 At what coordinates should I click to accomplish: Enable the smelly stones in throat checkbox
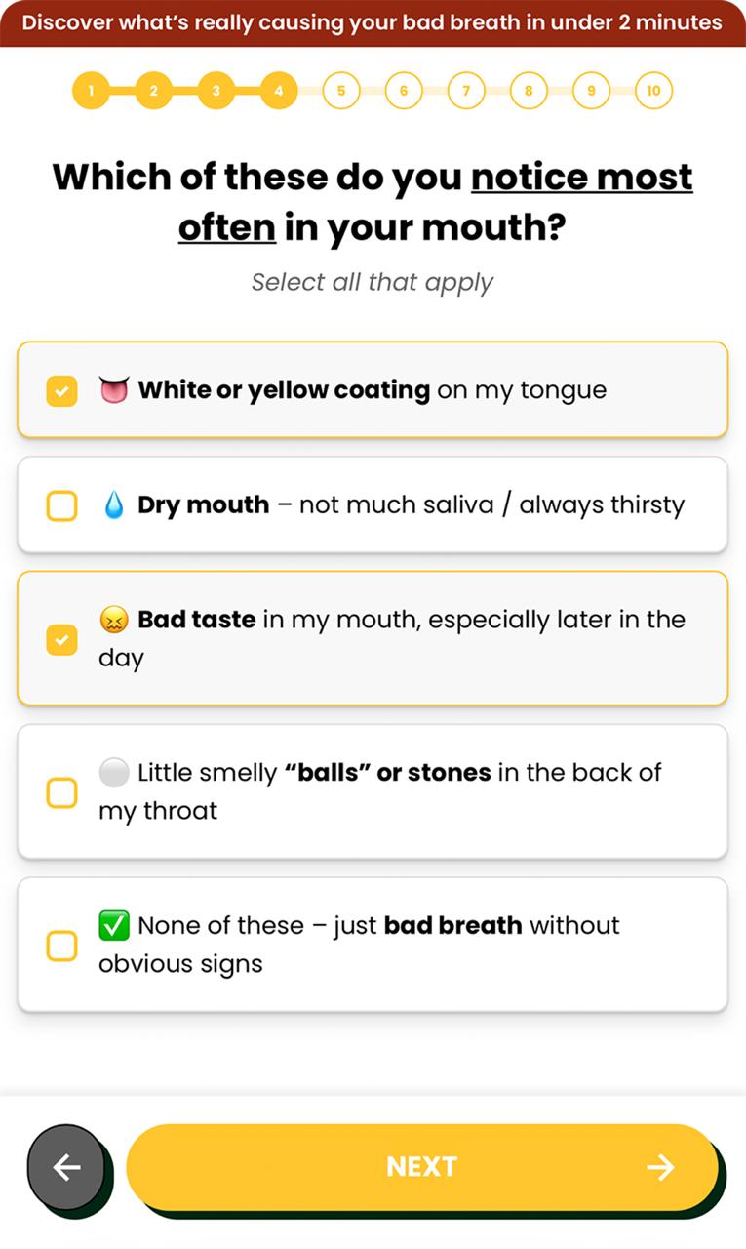coord(61,792)
